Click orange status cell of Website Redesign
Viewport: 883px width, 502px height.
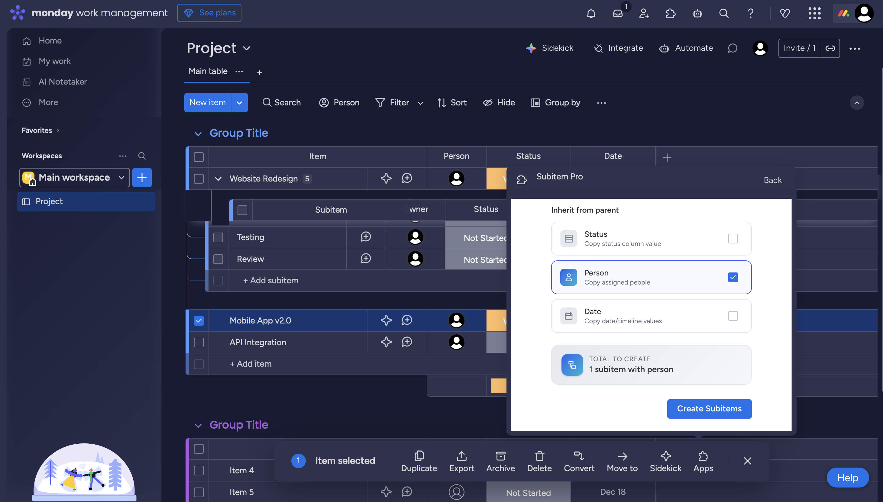(x=496, y=179)
